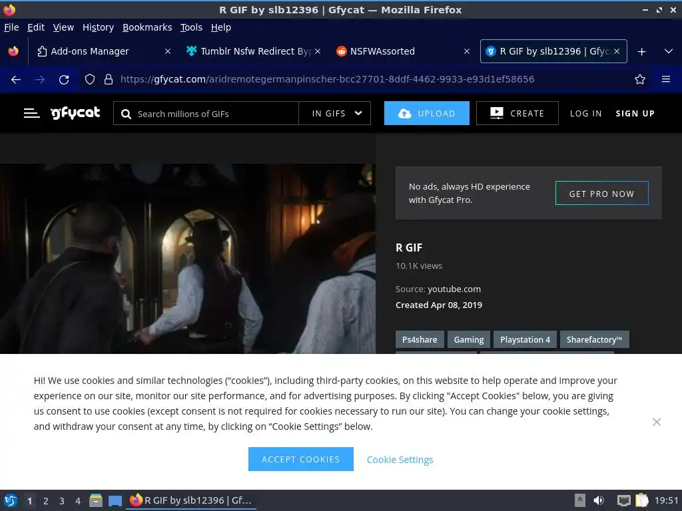Open the Firefox View pinned icon
Image resolution: width=682 pixels, height=511 pixels.
(13, 51)
